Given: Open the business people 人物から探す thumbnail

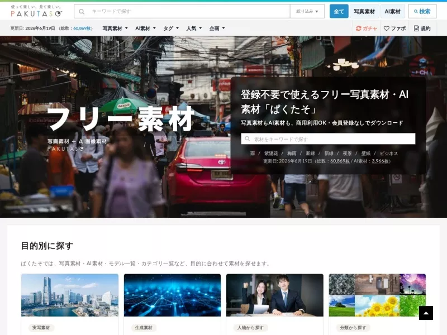Looking at the screenshot, I should (275, 295).
